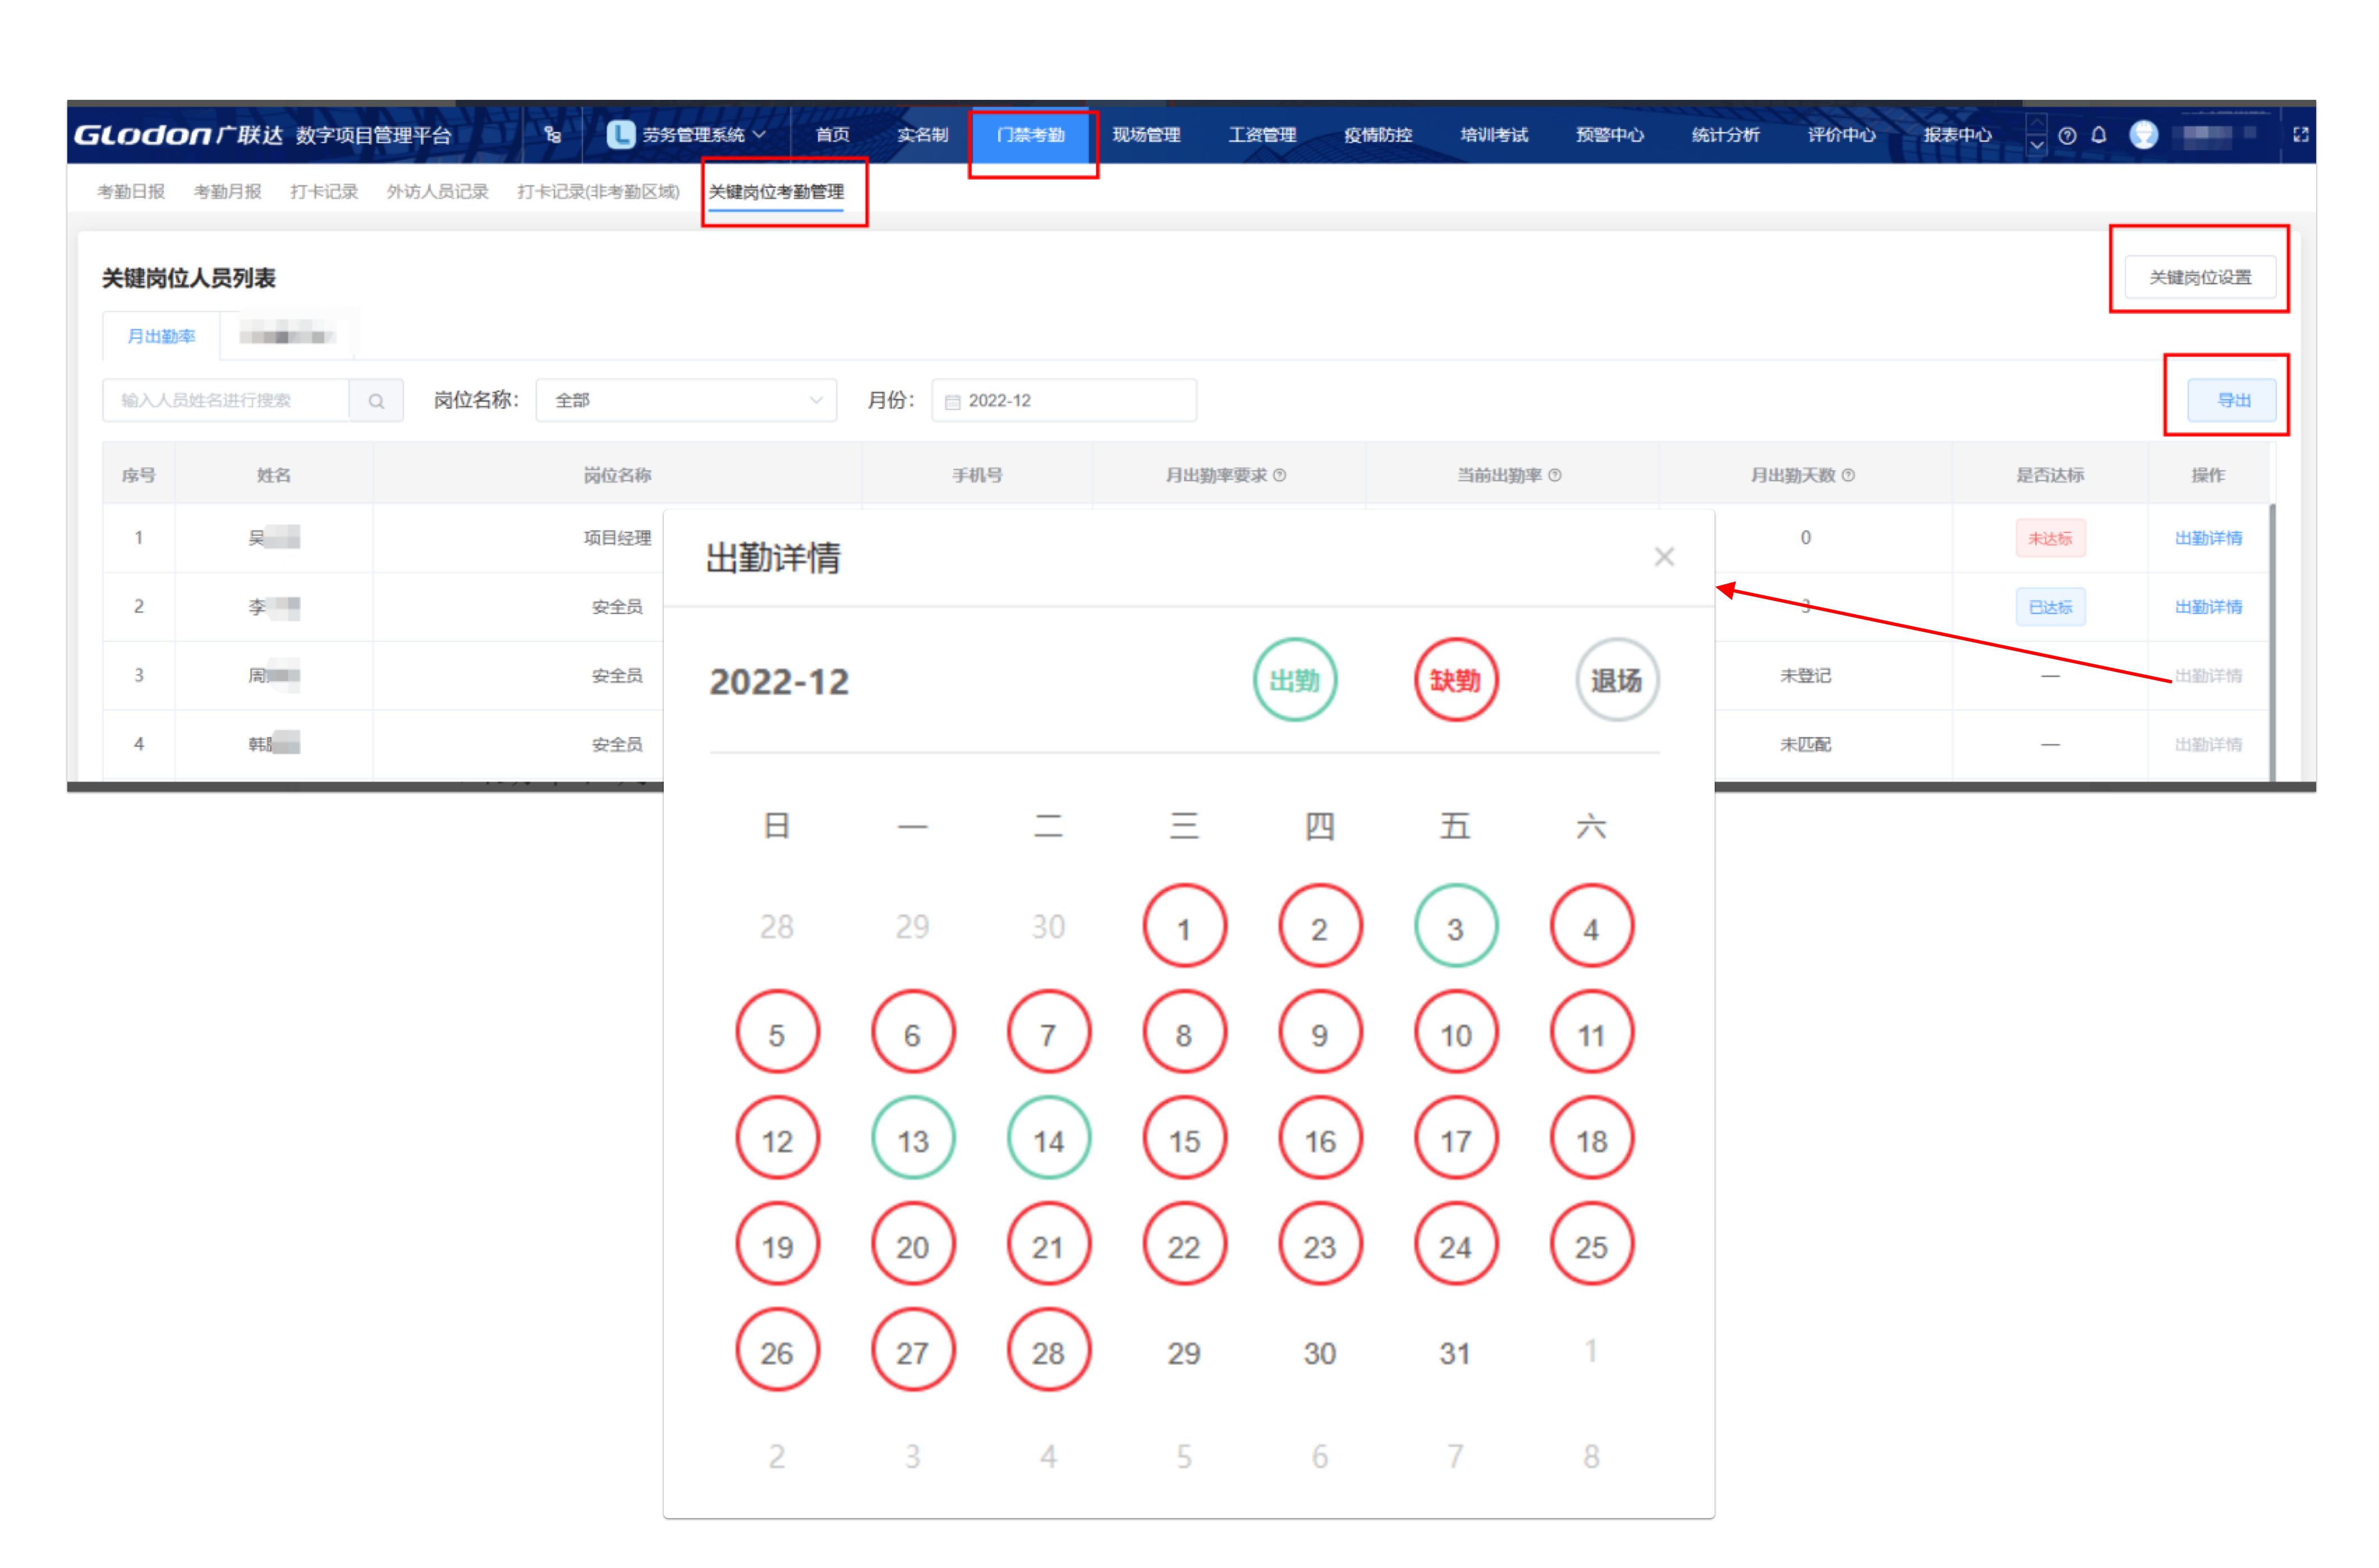This screenshot has height=1568, width=2379.
Task: Click the 岗位名称 column header
Action: [x=617, y=475]
